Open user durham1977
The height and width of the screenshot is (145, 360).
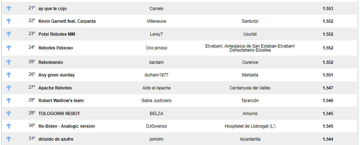click(x=156, y=75)
